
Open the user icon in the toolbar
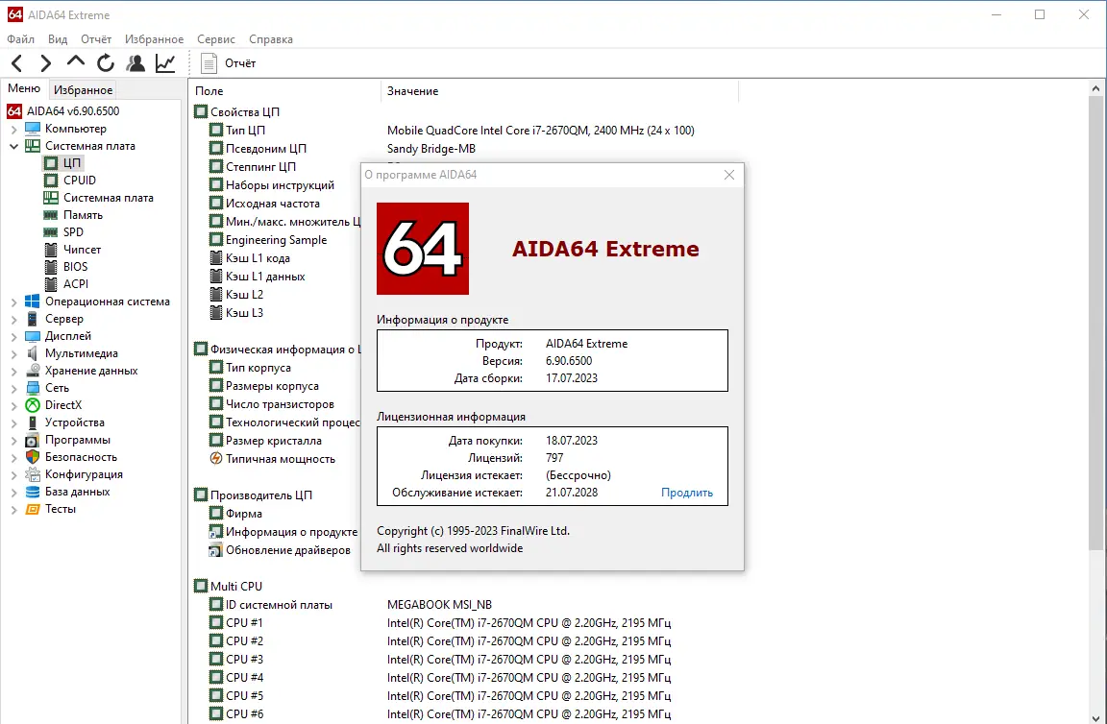point(135,63)
